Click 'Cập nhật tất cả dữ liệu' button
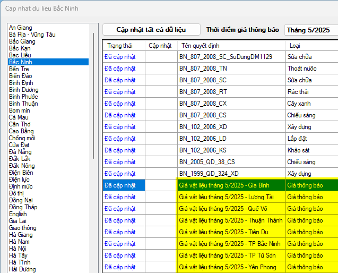The height and width of the screenshot is (273, 338). click(151, 30)
